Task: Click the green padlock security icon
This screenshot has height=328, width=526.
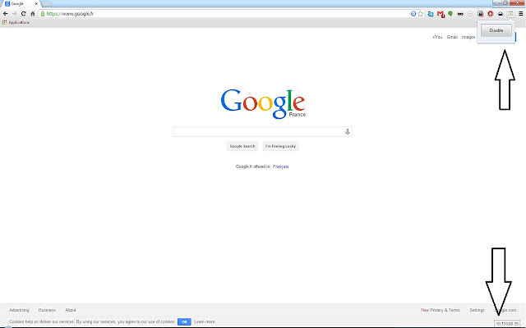Action: click(x=43, y=14)
